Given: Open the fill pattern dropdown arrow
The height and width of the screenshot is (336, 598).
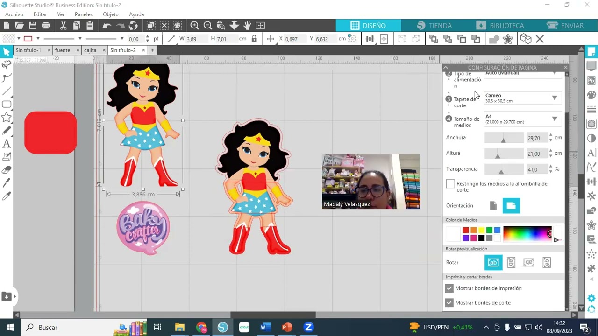Looking at the screenshot, I should 18,39.
